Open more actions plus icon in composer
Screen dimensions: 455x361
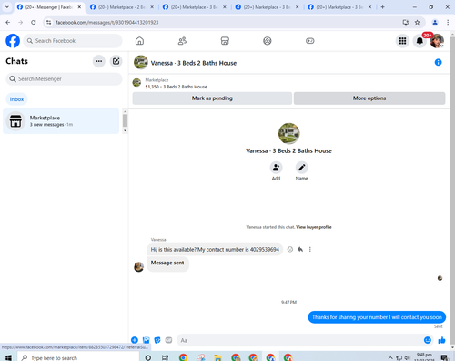click(135, 340)
